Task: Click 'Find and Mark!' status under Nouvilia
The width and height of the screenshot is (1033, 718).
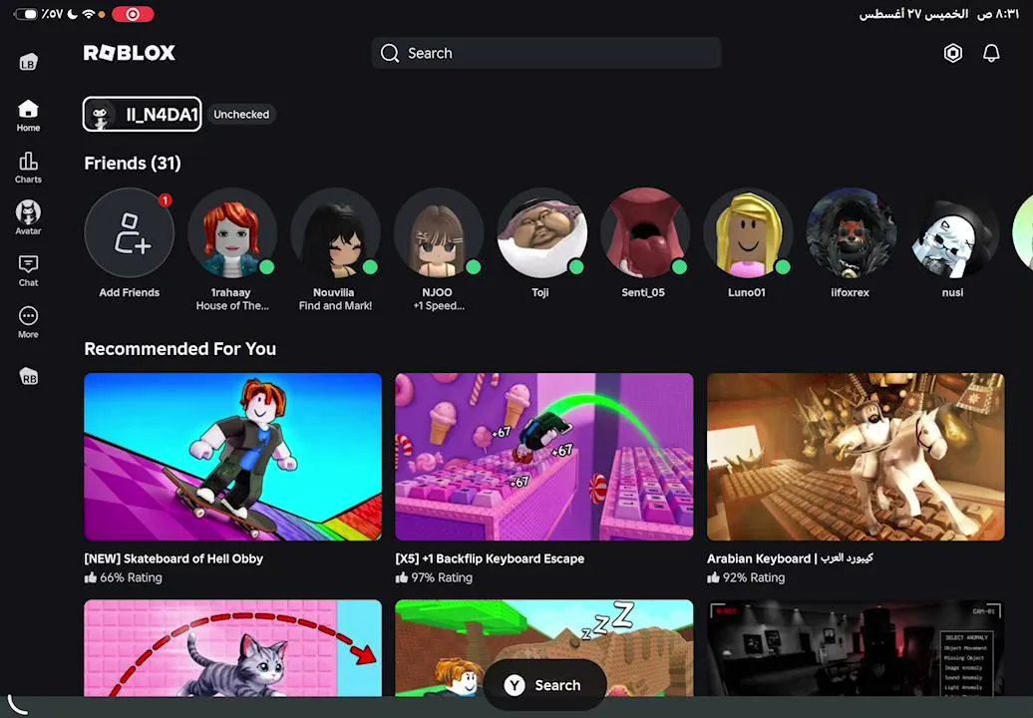Action: point(335,305)
